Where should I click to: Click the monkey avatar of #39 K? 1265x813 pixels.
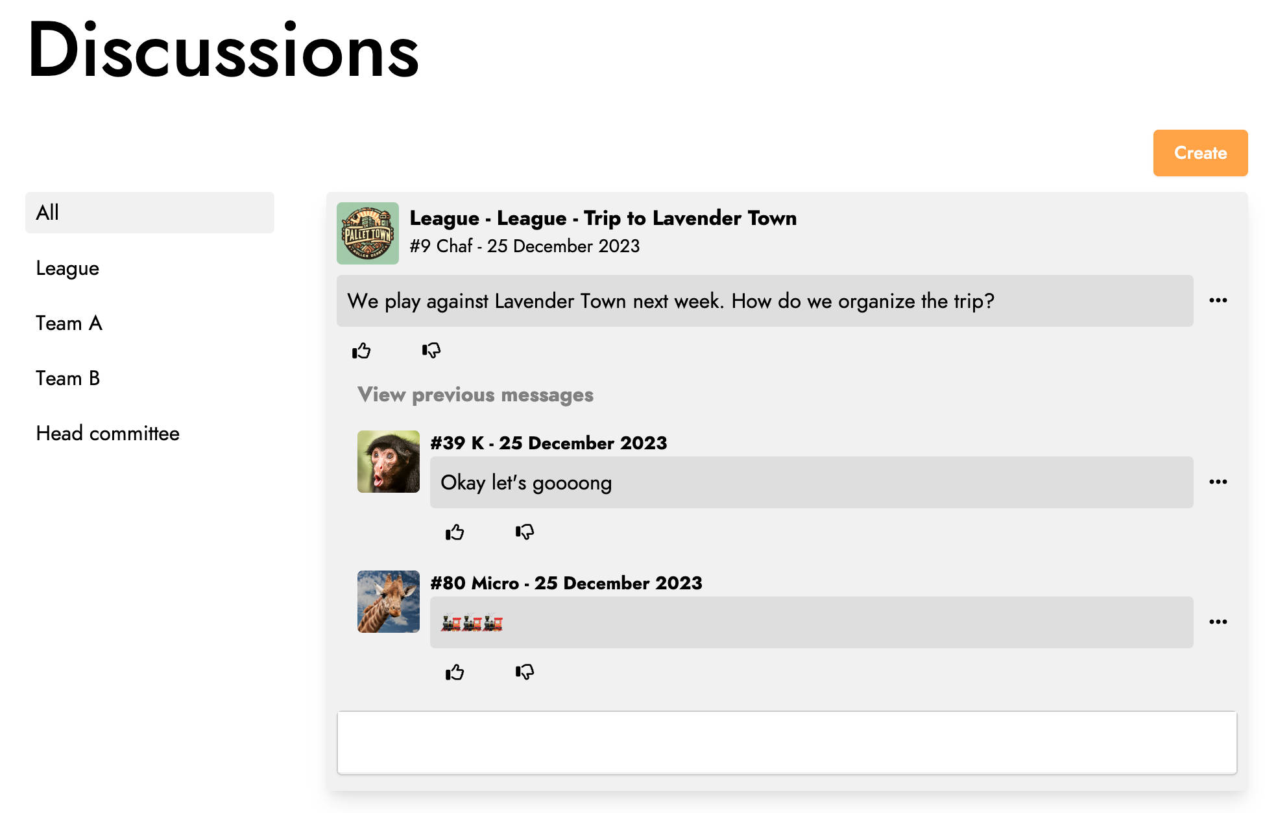(x=389, y=462)
